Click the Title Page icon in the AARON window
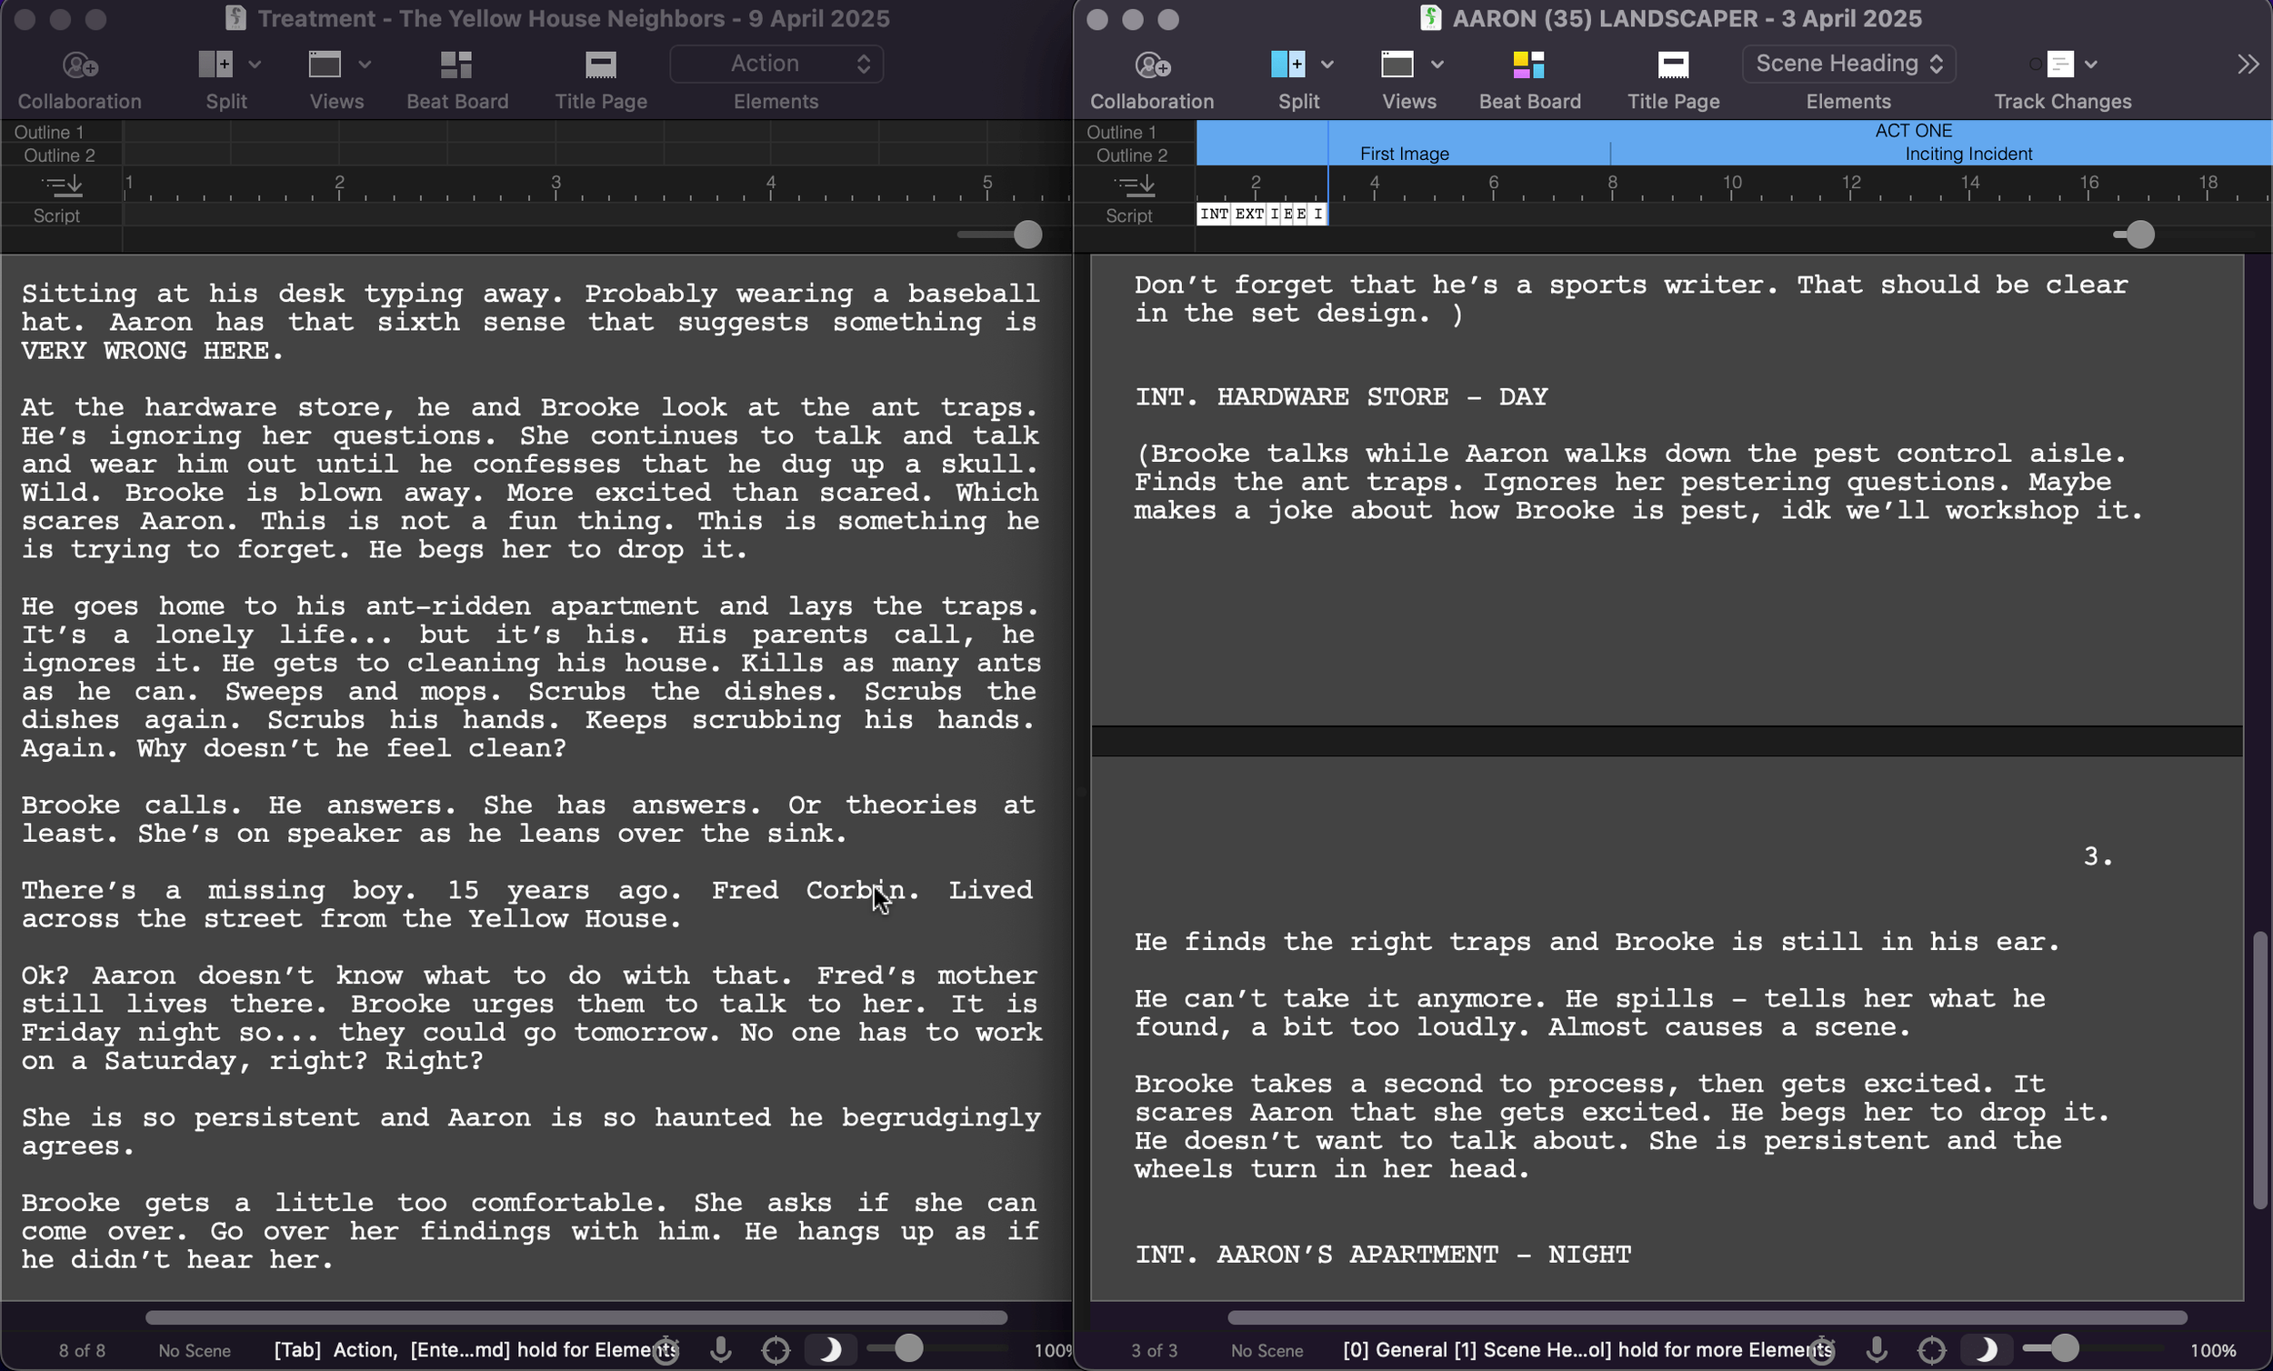 (1672, 65)
